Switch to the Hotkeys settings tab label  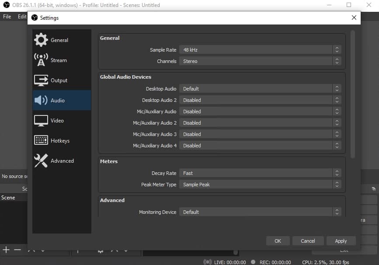coord(60,141)
